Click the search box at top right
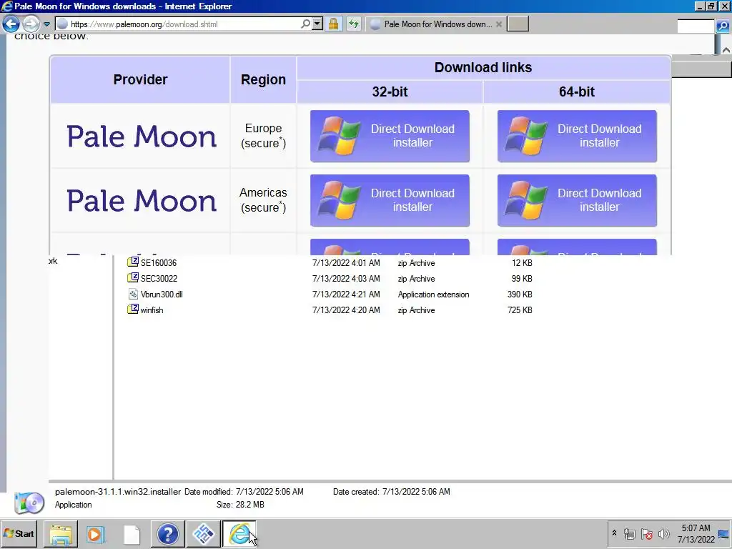This screenshot has height=549, width=732. [696, 26]
